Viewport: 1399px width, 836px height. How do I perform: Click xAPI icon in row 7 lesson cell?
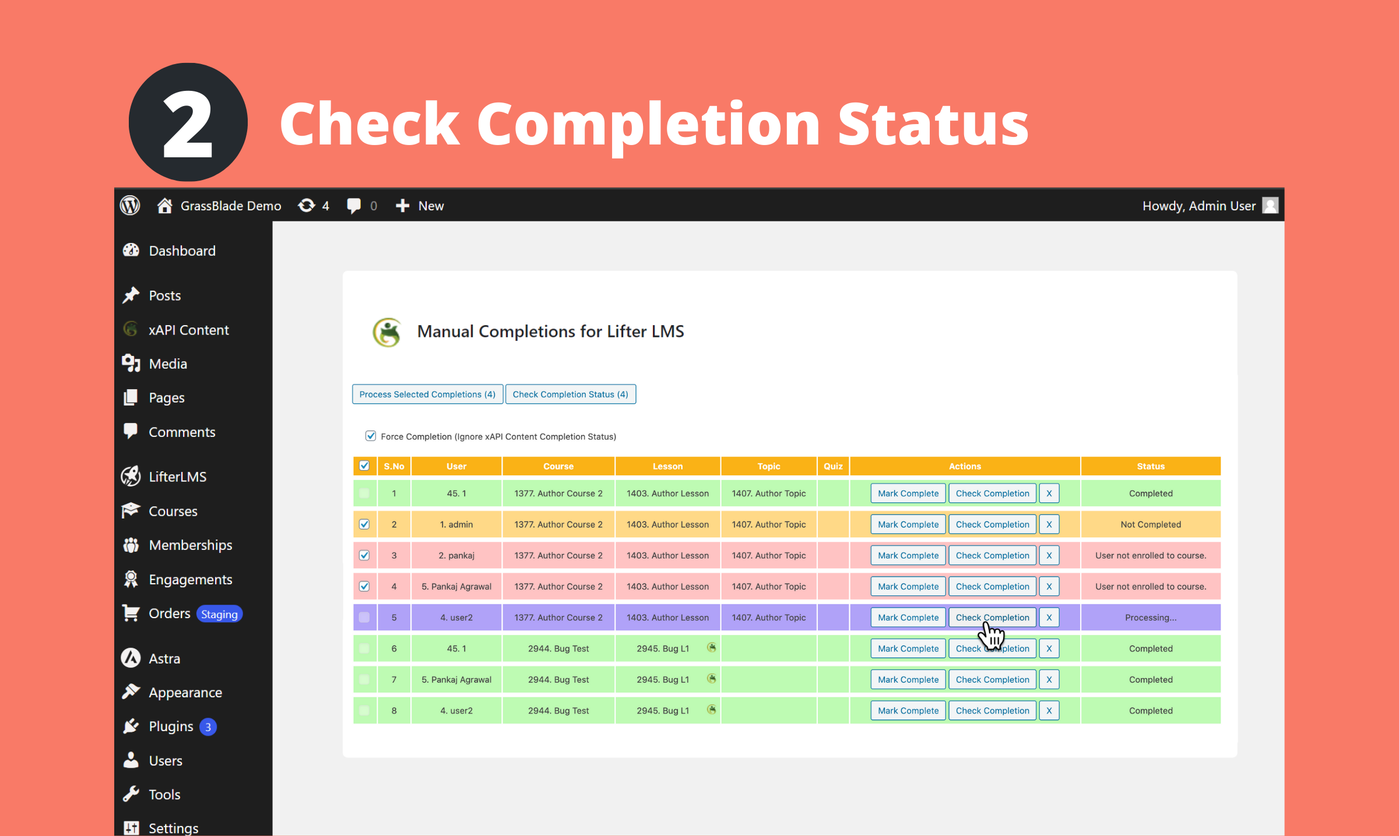[711, 678]
